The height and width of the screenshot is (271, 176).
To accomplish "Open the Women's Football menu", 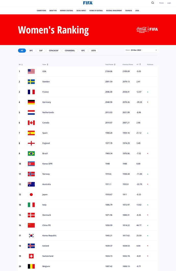I will pos(67,11).
